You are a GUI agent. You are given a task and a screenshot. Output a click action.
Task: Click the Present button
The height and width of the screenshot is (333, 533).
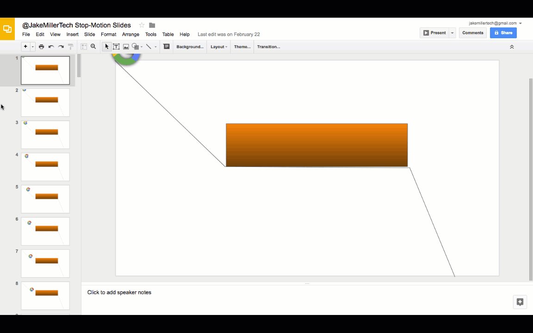(x=434, y=33)
